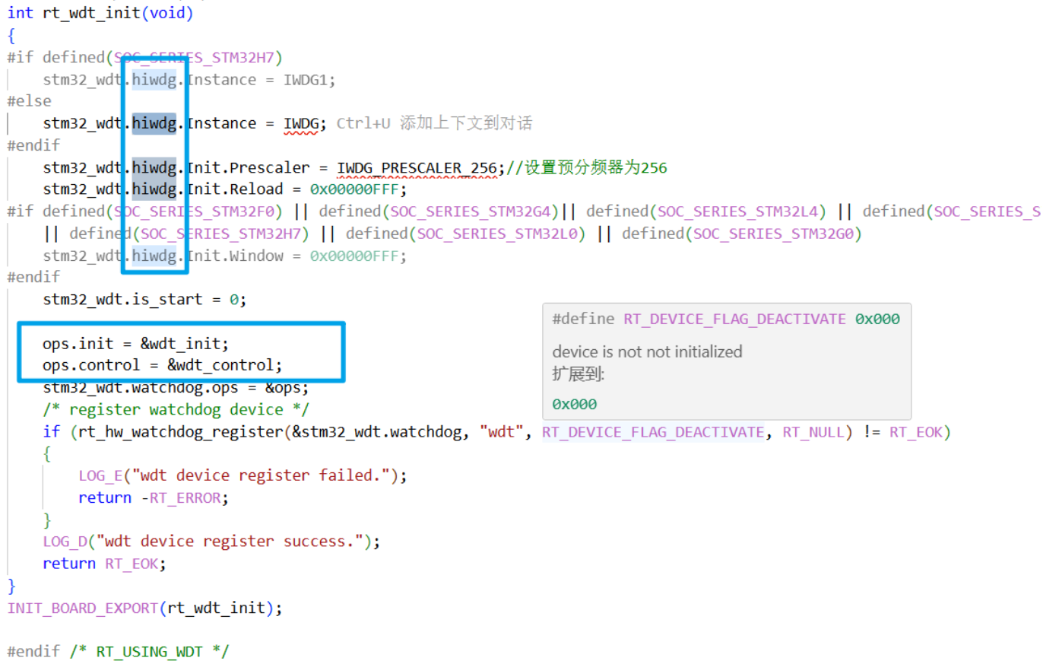The height and width of the screenshot is (661, 1059).
Task: Click RT_EOK in the return statement
Action: [132, 564]
